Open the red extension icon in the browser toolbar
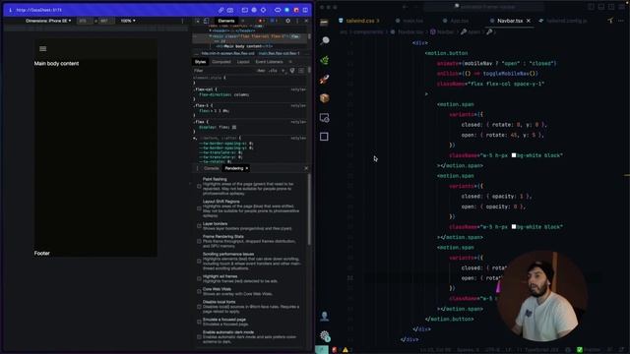The image size is (630, 354). pos(296,10)
